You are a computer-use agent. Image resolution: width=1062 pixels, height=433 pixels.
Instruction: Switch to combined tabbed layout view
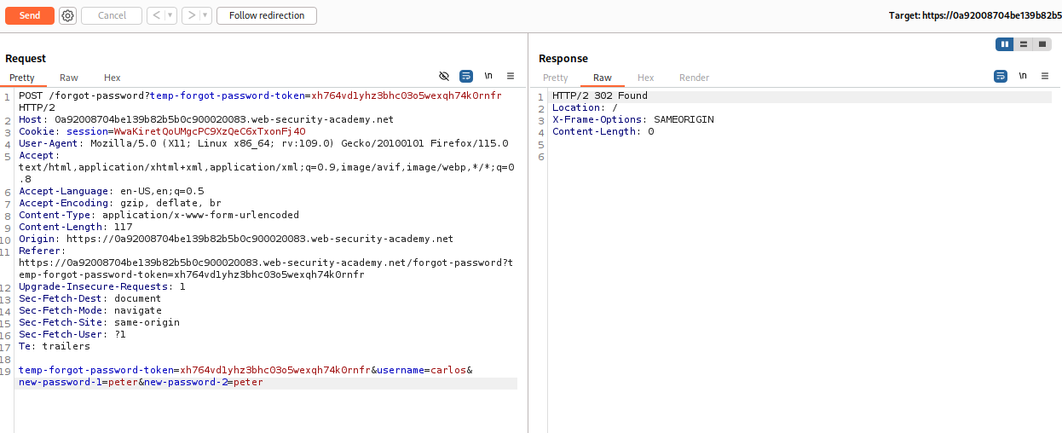(x=1042, y=44)
